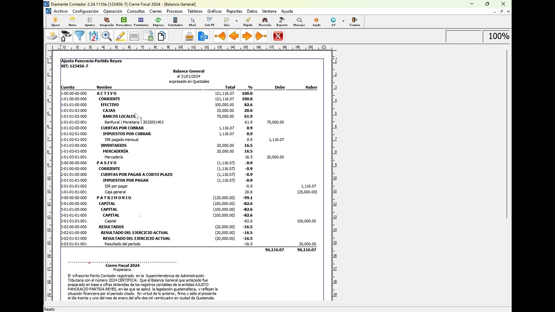Click the Cuenta column header
The image size is (555, 312).
click(68, 88)
